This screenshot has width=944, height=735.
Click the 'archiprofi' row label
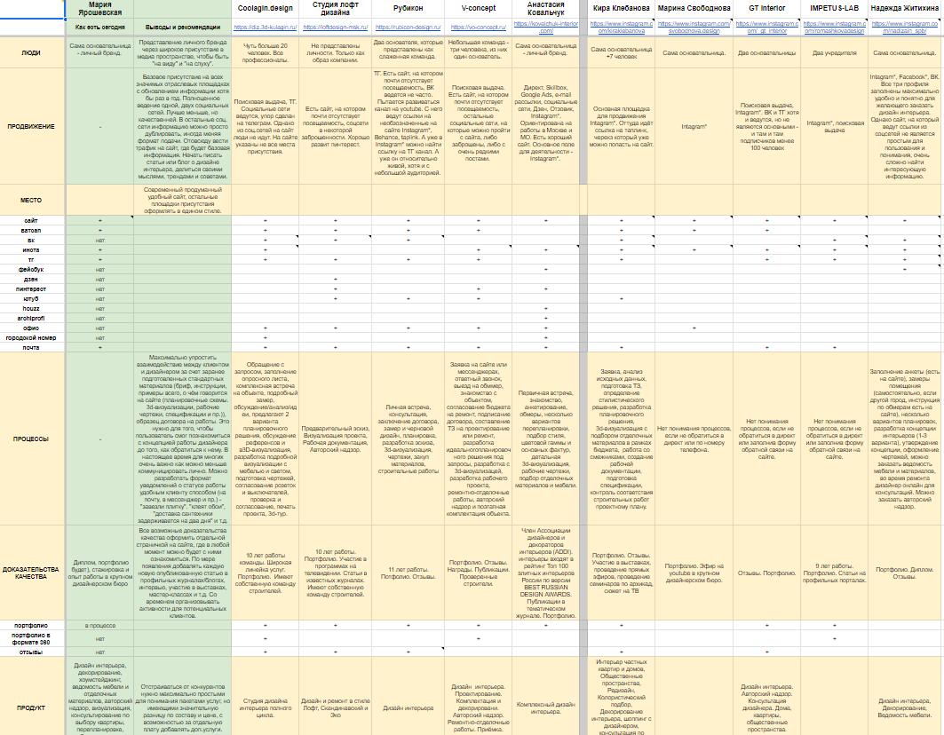click(x=31, y=319)
